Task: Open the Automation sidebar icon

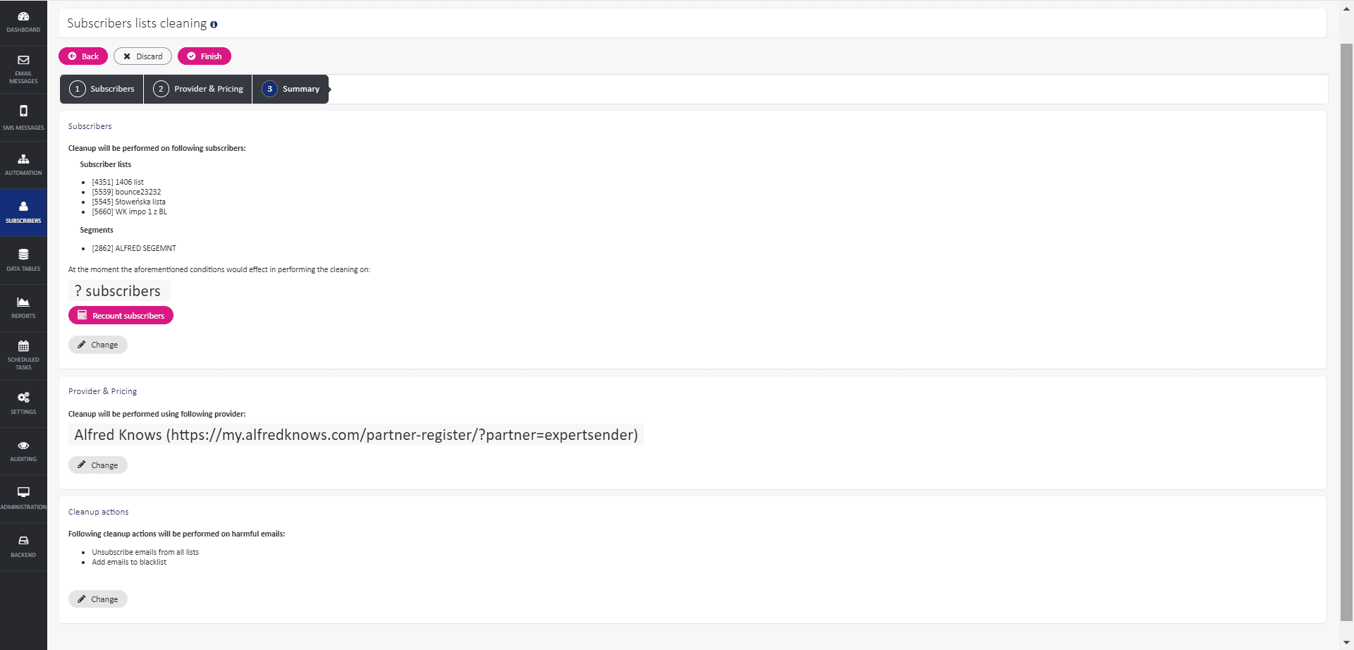Action: (x=23, y=159)
